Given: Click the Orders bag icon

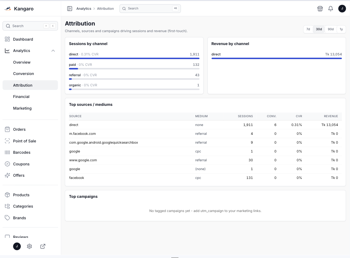Looking at the screenshot, I should (x=7, y=129).
